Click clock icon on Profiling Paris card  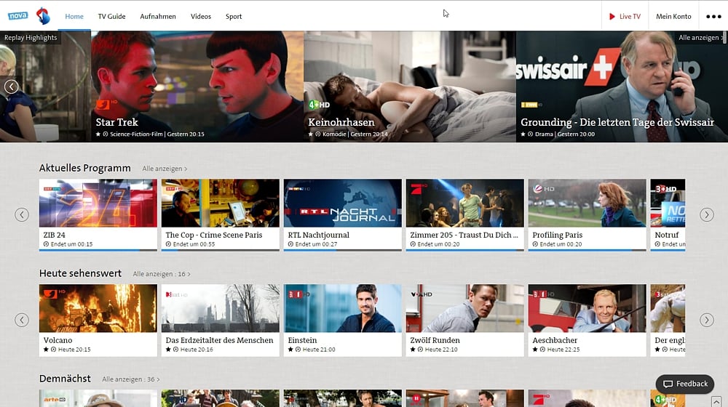(535, 244)
